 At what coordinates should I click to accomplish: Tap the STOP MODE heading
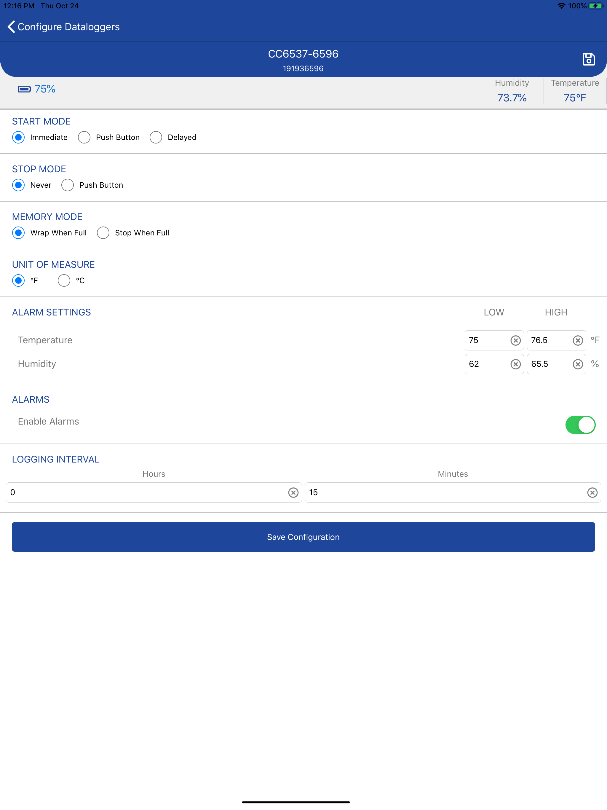pos(39,169)
